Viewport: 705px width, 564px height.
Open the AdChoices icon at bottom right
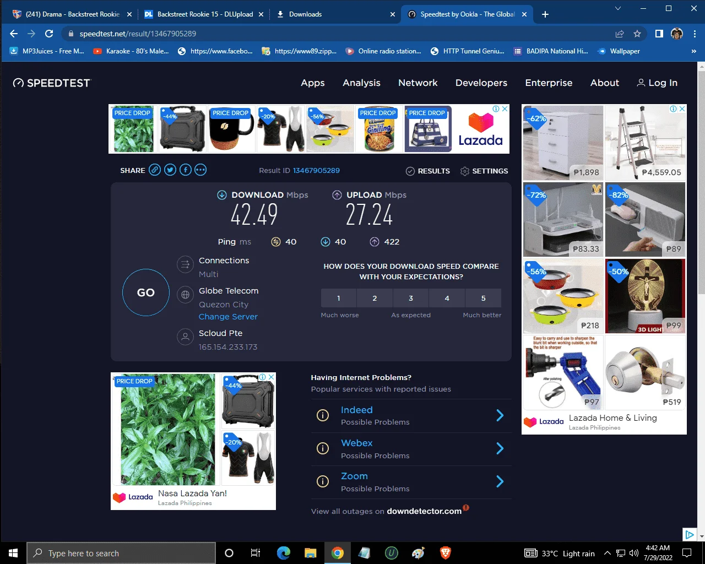tap(689, 534)
